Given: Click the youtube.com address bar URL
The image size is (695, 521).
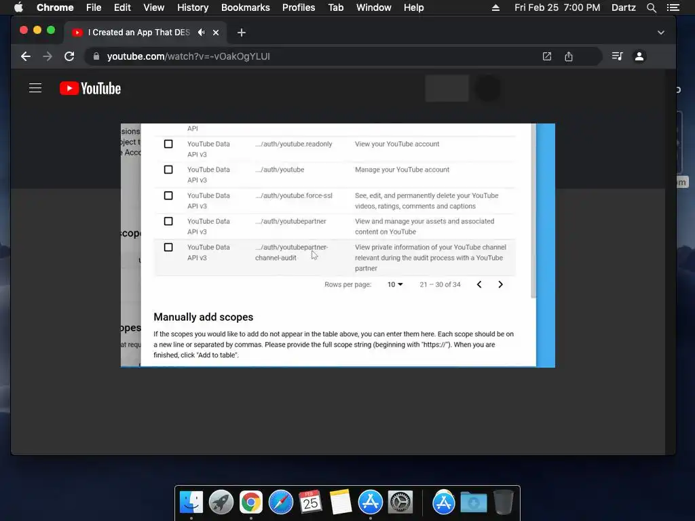Looking at the screenshot, I should 189,56.
